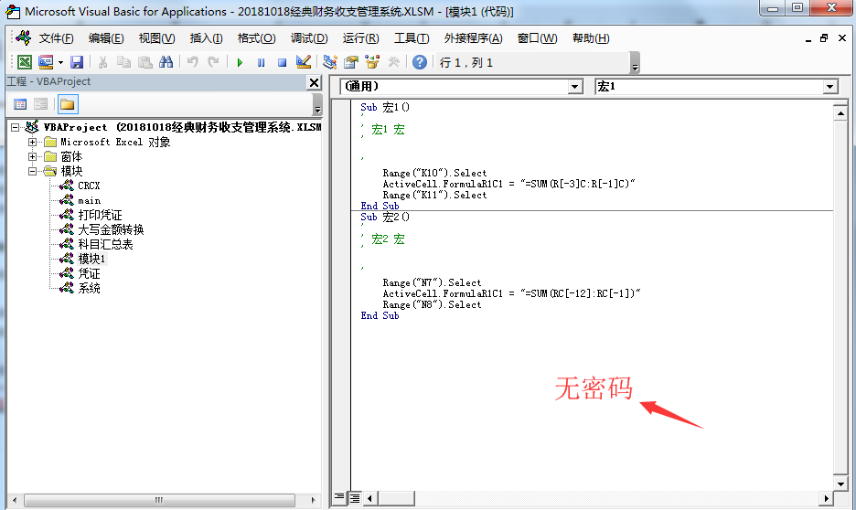The height and width of the screenshot is (510, 856).
Task: Open VBA Help question mark icon
Action: (x=420, y=62)
